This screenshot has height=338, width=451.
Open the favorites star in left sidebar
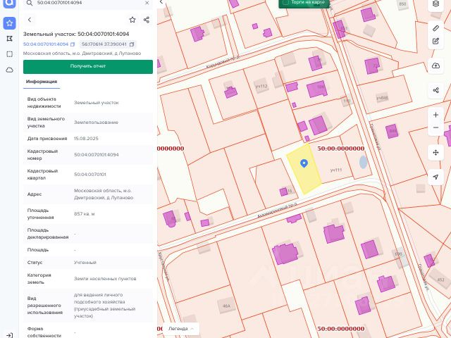pyautogui.click(x=9, y=23)
